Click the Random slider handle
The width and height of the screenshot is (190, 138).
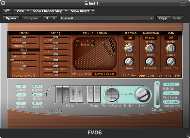coord(12,60)
